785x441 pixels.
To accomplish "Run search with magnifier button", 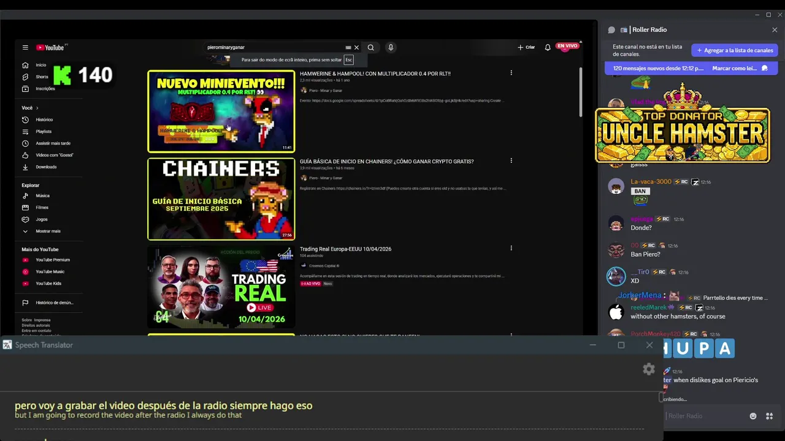I will [370, 47].
